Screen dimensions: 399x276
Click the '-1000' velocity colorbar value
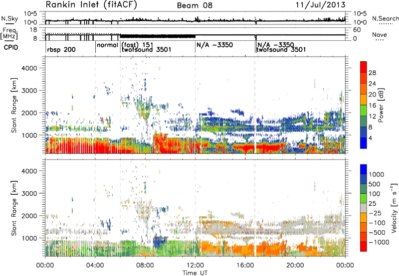point(379,242)
